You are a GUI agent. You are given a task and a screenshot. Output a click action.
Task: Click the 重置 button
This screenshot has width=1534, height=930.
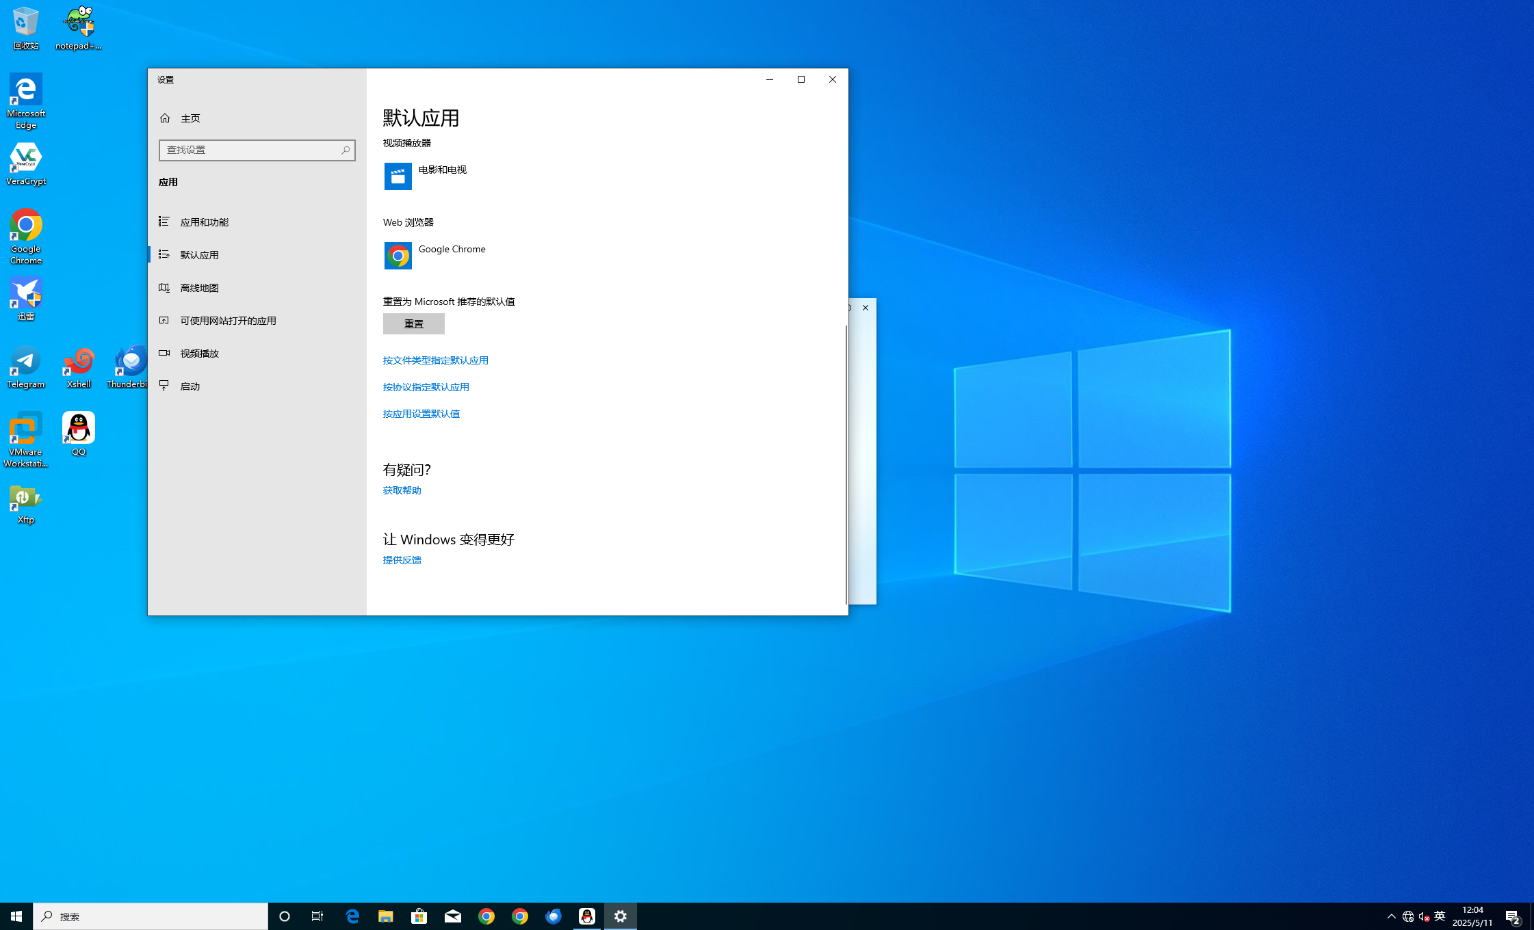pyautogui.click(x=414, y=323)
